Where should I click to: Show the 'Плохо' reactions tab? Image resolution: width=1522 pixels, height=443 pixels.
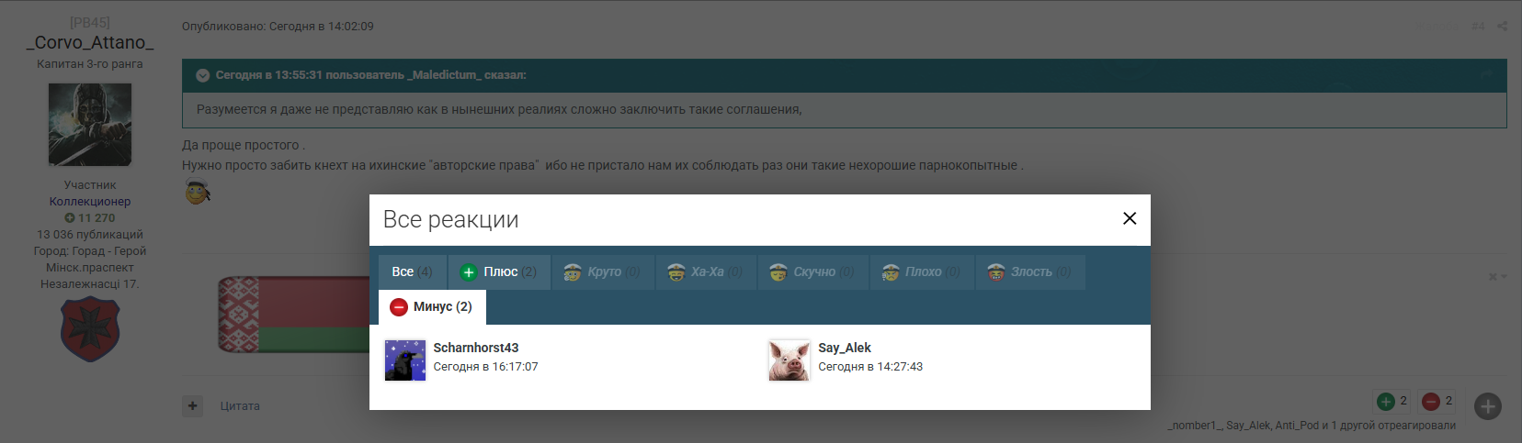(x=921, y=272)
